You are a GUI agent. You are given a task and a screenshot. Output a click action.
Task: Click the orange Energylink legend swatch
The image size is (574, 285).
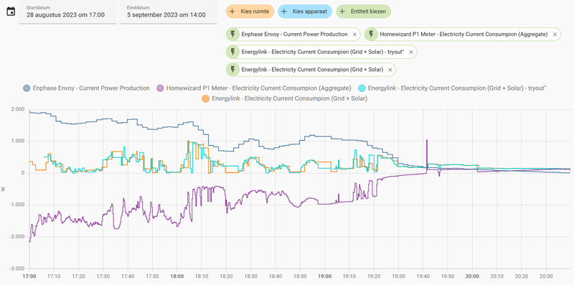pyautogui.click(x=206, y=98)
